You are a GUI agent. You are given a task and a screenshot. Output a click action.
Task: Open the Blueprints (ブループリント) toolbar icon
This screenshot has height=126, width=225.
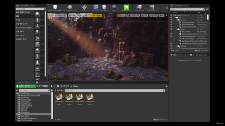pyautogui.click(x=139, y=7)
